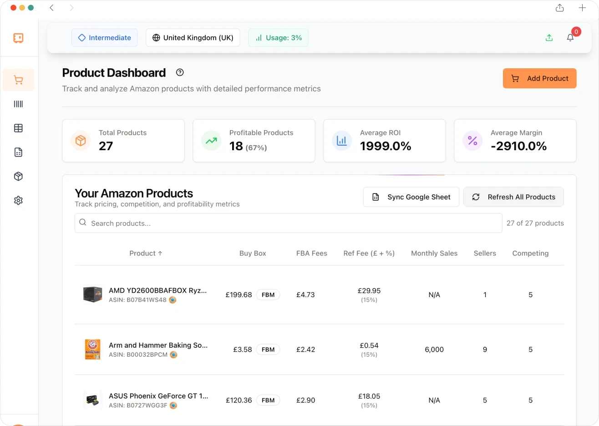Click sellers count 9 in Arm and Hammer row
The image size is (599, 426).
point(485,350)
